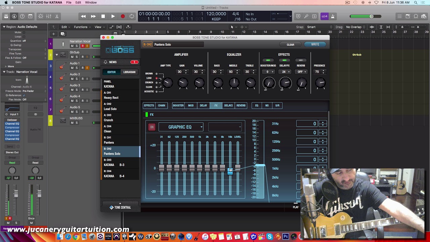Open Quick Help question mark icon

pos(22,16)
